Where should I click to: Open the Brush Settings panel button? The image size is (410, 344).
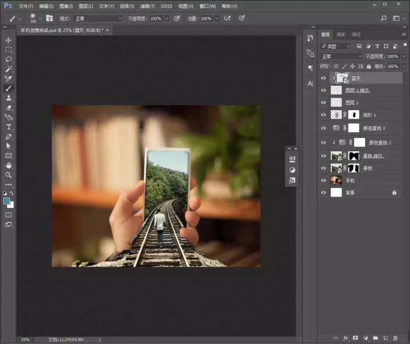(49, 18)
